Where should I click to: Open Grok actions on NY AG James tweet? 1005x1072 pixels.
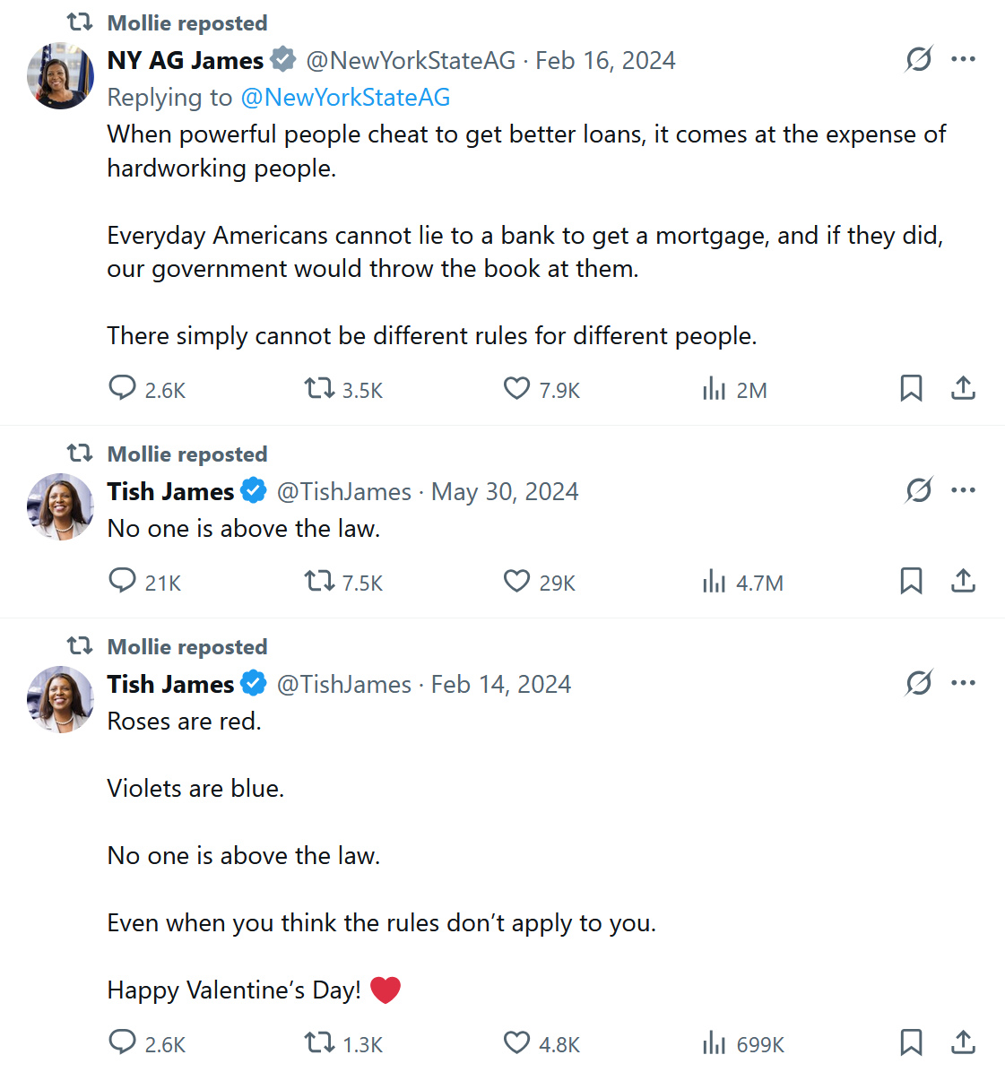[919, 59]
